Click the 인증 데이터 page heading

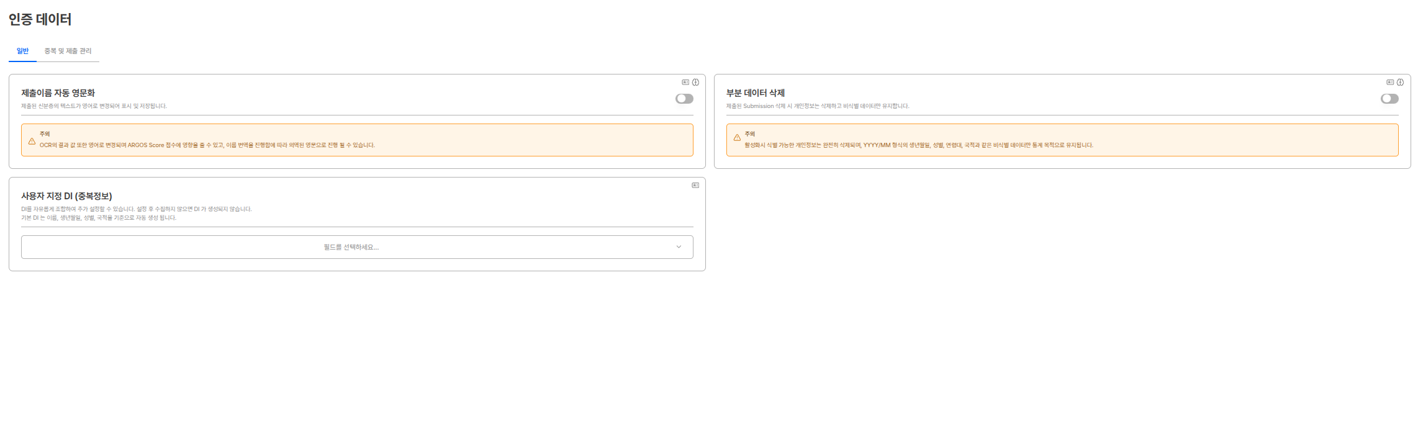point(40,19)
